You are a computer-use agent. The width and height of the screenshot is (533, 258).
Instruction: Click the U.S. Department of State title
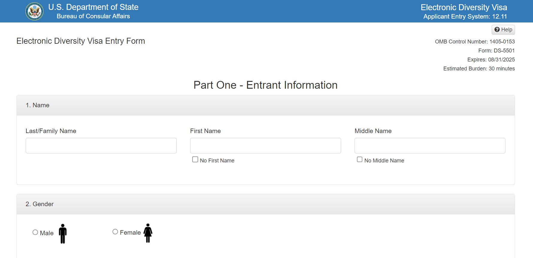93,7
